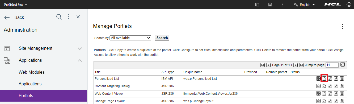This screenshot has height=104, width=354.
Task: Copy the Content Targeting Dialog portlet
Action: tap(324, 86)
